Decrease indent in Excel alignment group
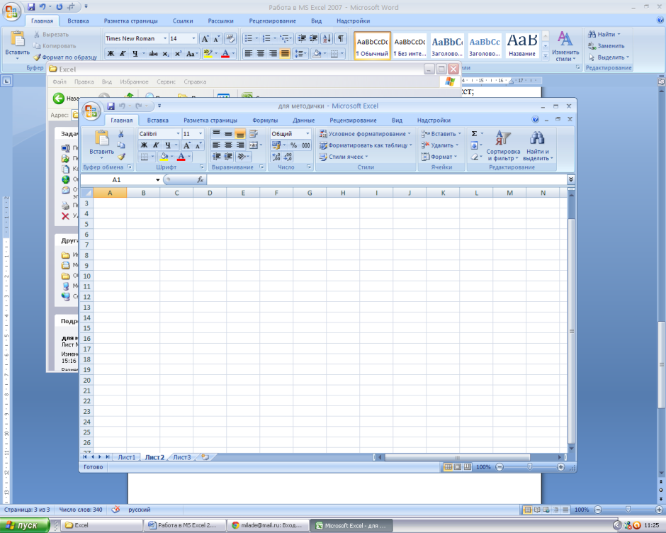 point(217,157)
